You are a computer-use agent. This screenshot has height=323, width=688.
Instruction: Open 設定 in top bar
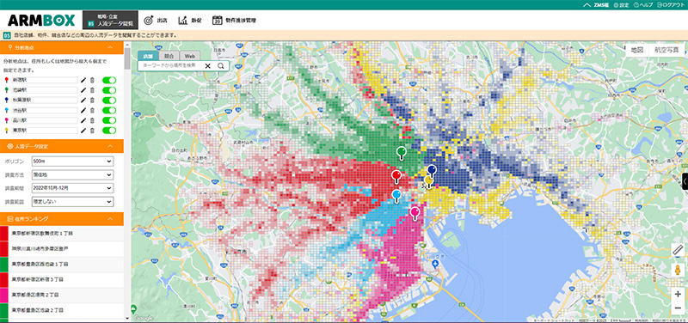coord(621,5)
